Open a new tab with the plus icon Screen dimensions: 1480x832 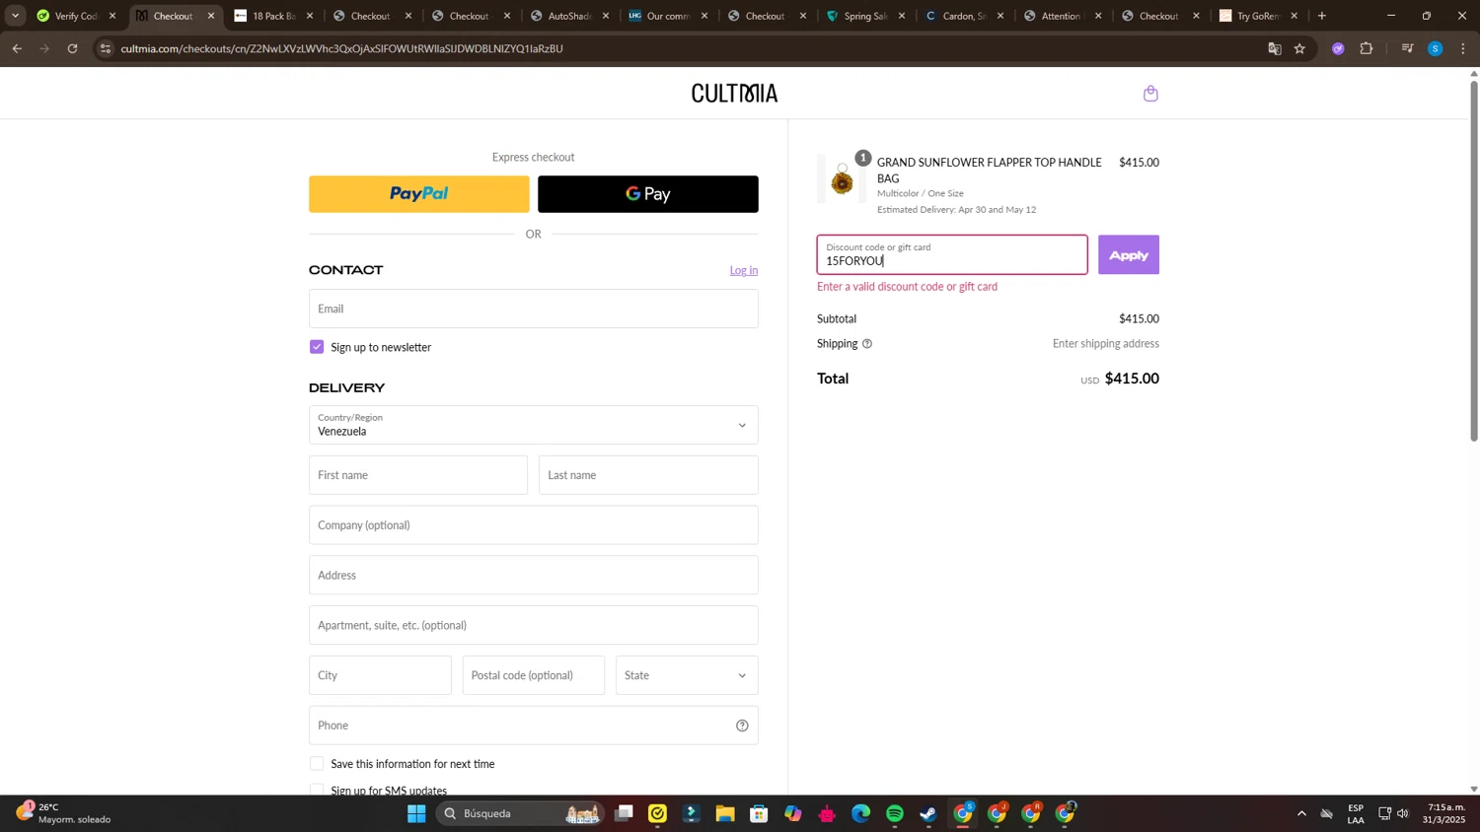(1322, 16)
